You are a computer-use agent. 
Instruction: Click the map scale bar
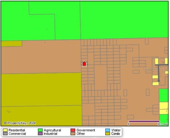[144, 122]
